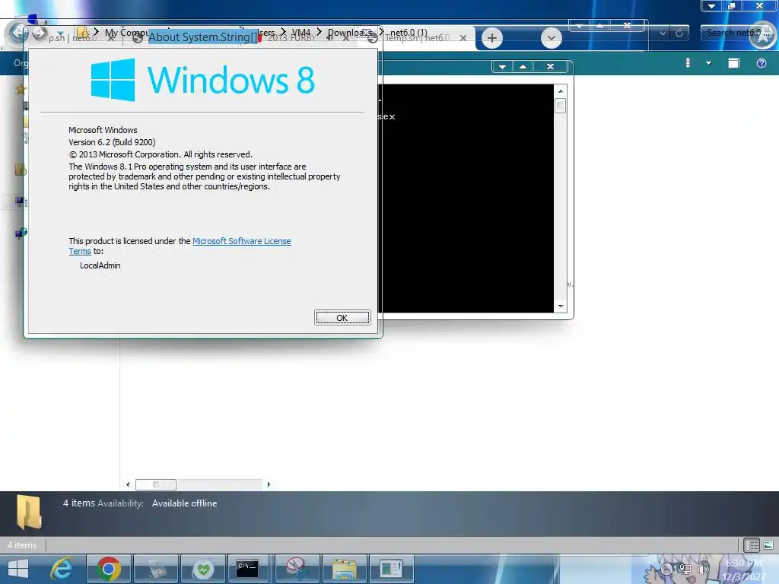The width and height of the screenshot is (779, 584).
Task: Click the About System.String[] title
Action: pyautogui.click(x=202, y=37)
